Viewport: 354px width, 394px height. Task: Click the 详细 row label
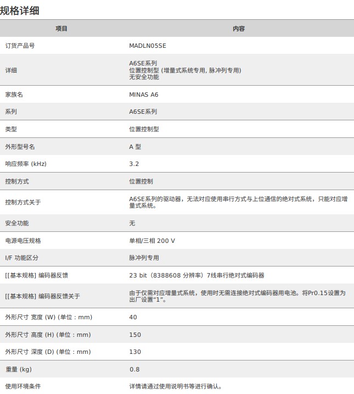11,70
